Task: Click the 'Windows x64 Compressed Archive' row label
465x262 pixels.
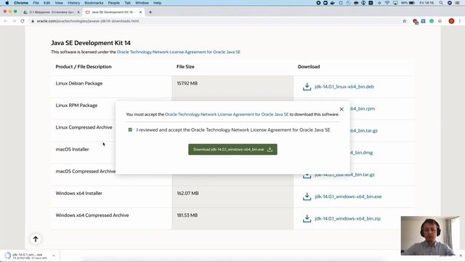Action: [92, 215]
